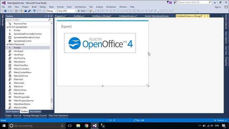
Task: Click the Start debugging button
Action: tap(82, 11)
